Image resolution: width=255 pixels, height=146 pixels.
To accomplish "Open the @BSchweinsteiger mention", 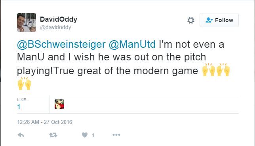I will [61, 44].
